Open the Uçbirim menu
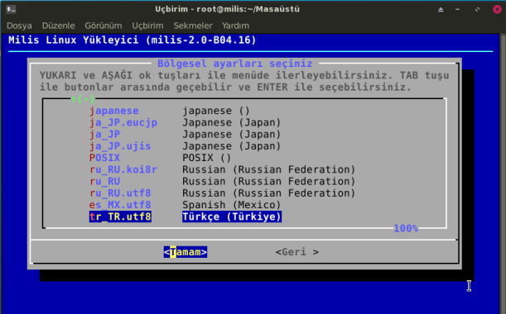506x314 pixels. pos(147,26)
